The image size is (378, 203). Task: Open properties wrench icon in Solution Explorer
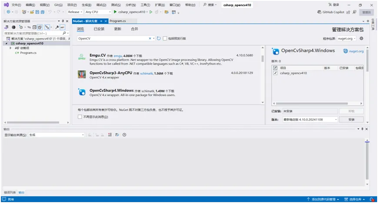pyautogui.click(x=57, y=27)
